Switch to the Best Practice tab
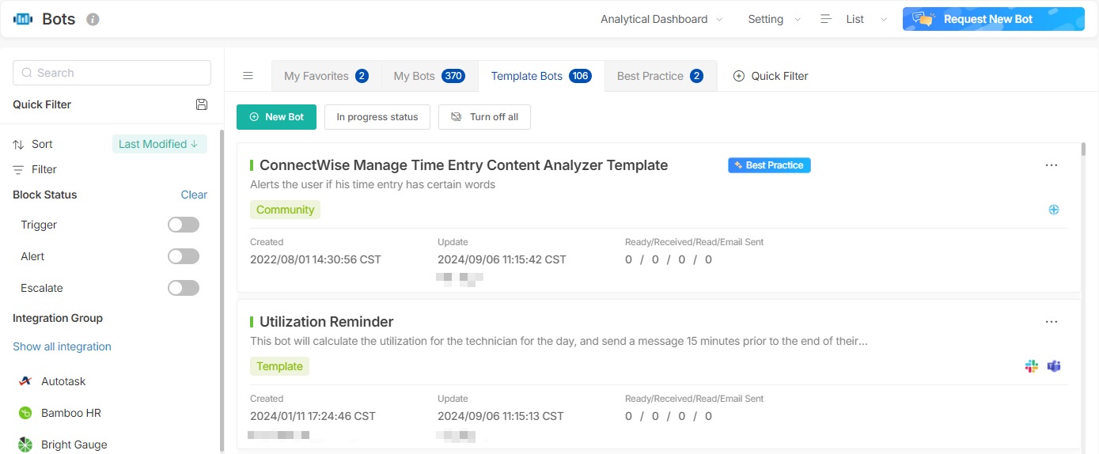The image size is (1099, 454). 660,76
